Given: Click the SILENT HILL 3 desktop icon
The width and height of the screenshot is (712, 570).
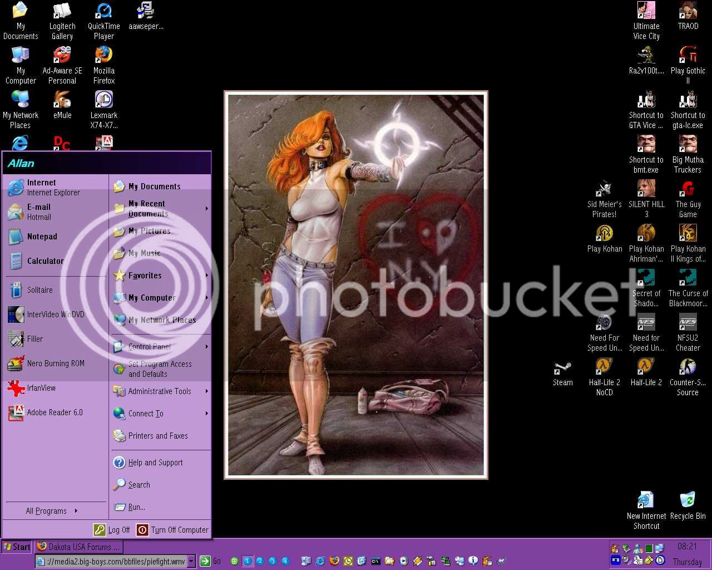Looking at the screenshot, I should tap(646, 199).
